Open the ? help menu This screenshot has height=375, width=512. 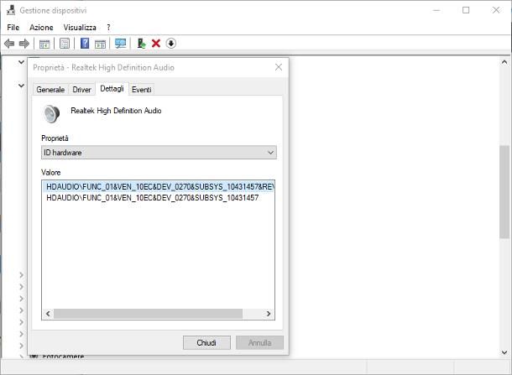[x=108, y=28]
